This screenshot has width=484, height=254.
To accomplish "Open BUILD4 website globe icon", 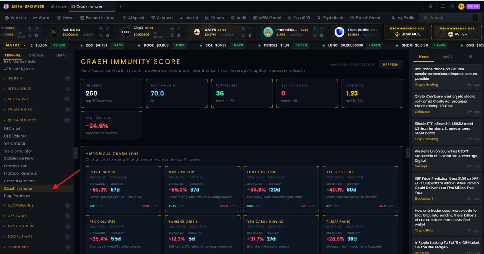I will tap(101, 29).
